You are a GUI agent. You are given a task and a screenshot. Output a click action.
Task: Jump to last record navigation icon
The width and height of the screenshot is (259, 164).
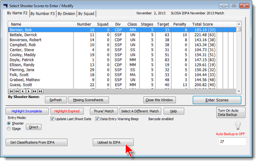[x=41, y=91]
